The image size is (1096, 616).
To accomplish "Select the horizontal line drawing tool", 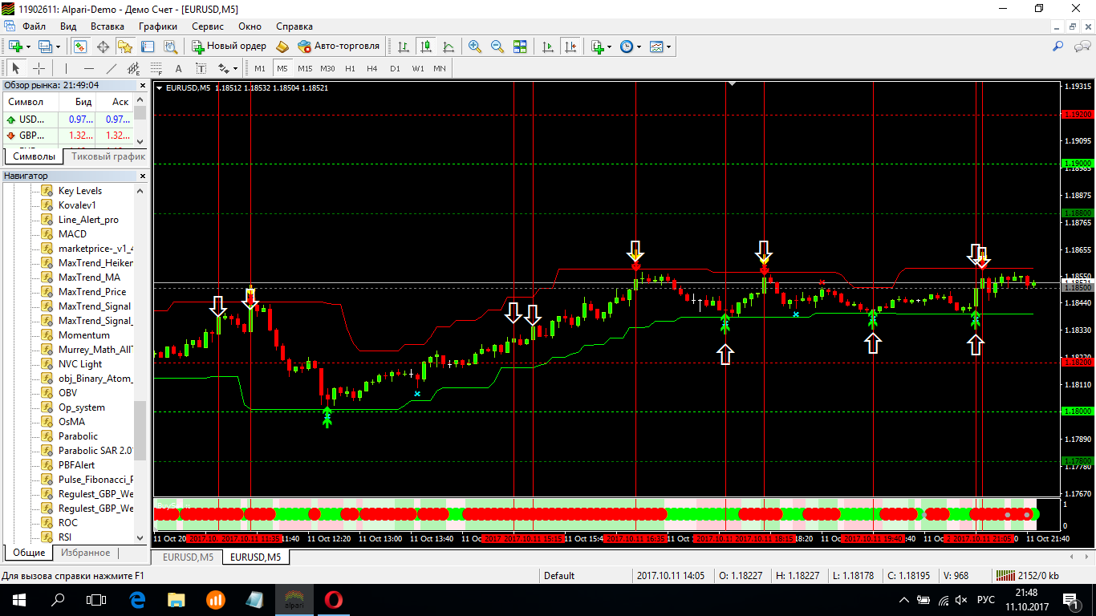I will pyautogui.click(x=88, y=68).
